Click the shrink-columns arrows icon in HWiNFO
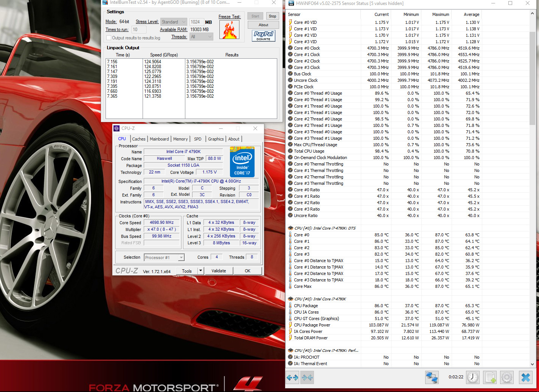The height and width of the screenshot is (392, 539). point(307,377)
